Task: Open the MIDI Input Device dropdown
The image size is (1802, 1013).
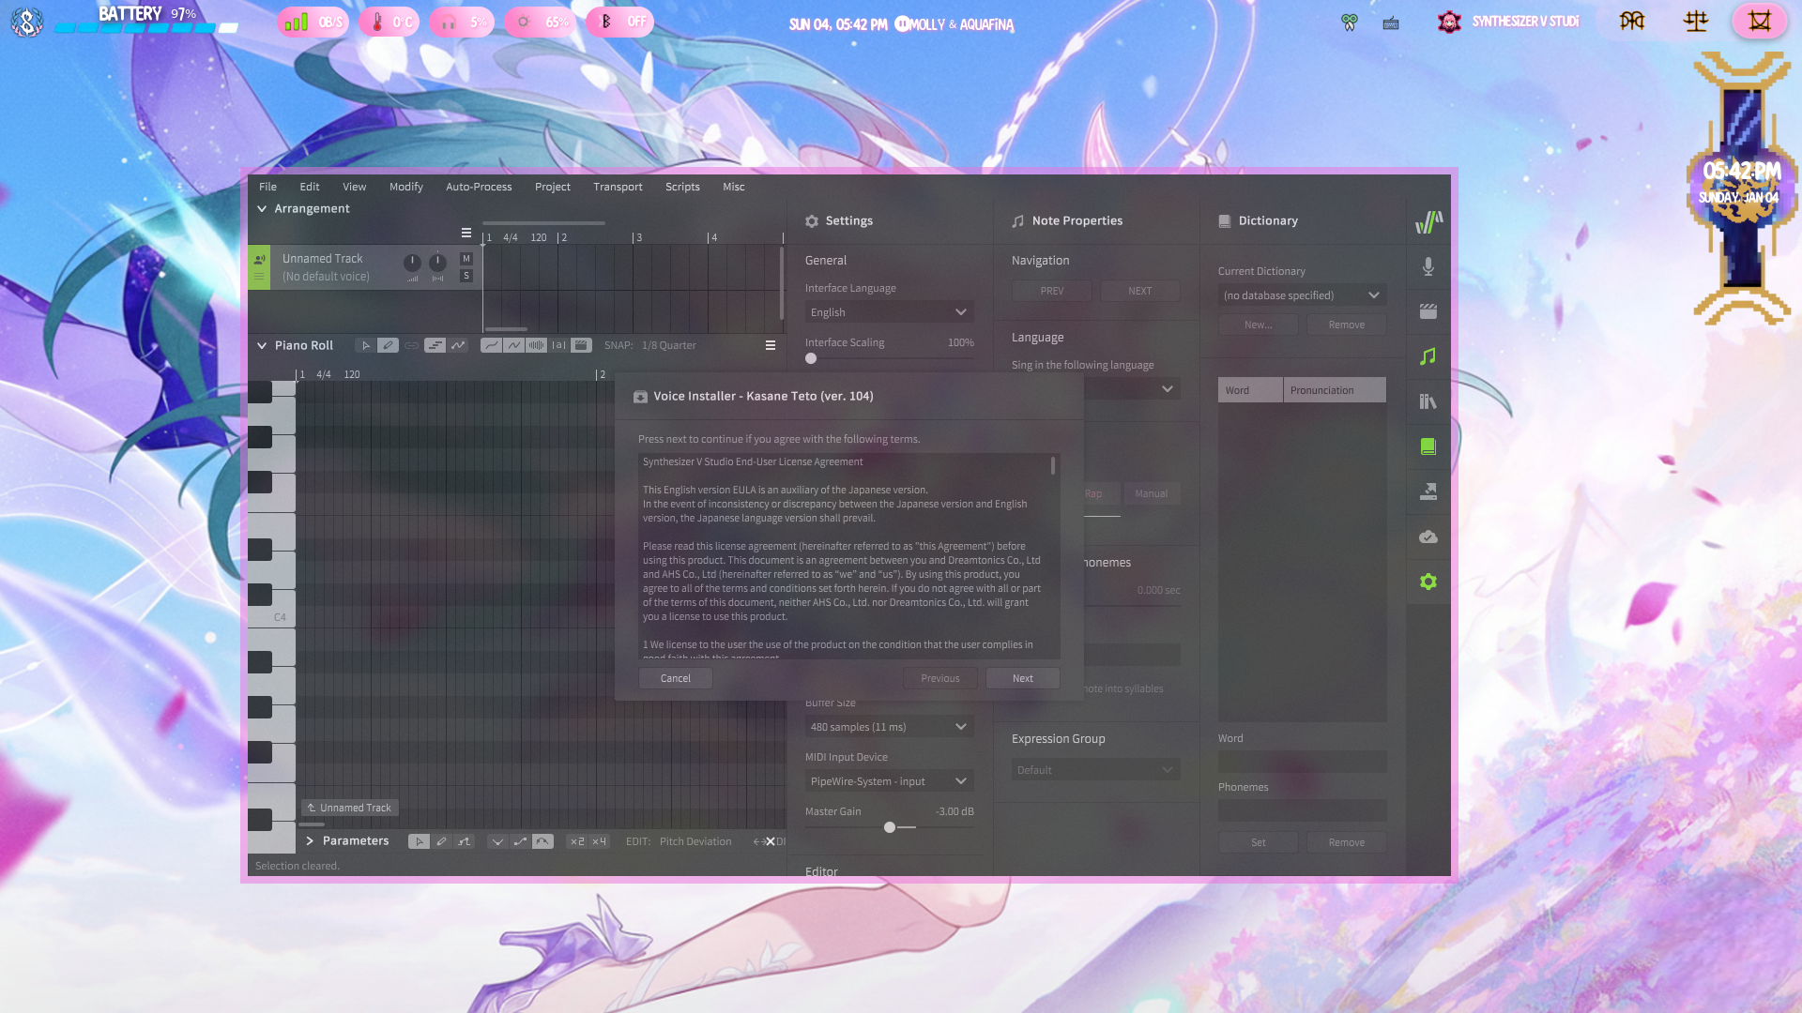Action: pos(888,781)
